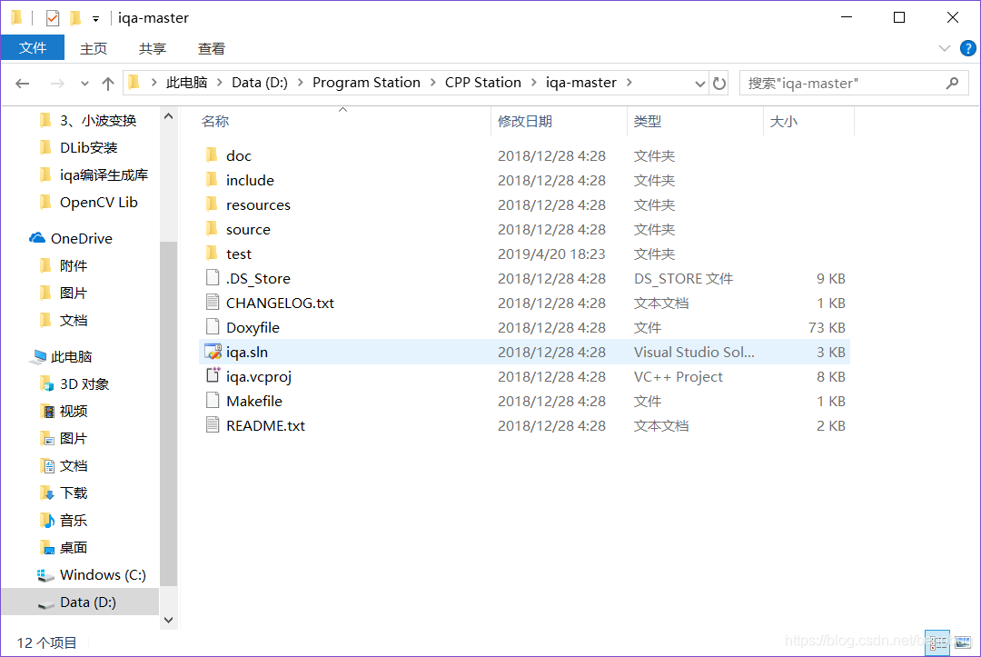Select the Makefile file icon
This screenshot has height=657, width=981.
(x=213, y=401)
